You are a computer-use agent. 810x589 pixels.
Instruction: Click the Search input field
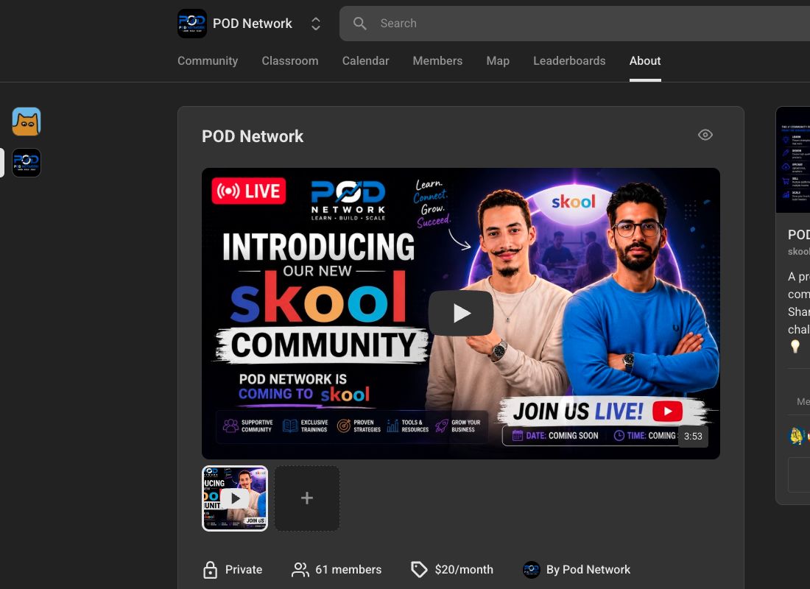(574, 24)
